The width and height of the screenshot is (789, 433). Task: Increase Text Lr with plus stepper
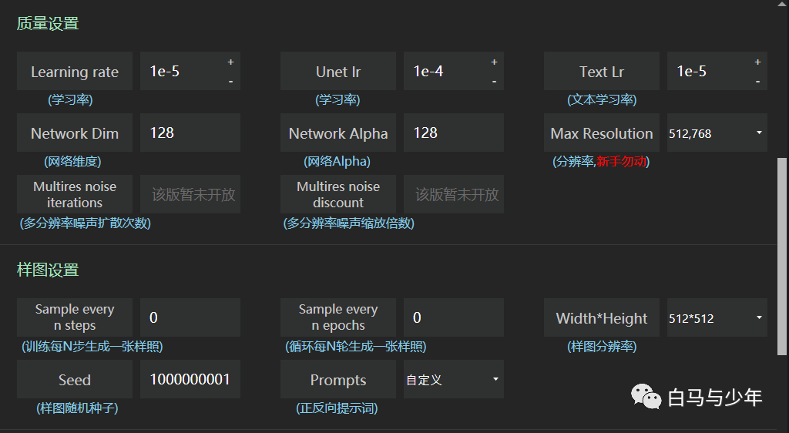757,62
